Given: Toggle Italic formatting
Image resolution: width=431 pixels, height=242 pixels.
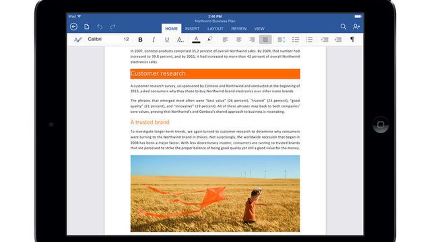Looking at the screenshot, I should coord(154,40).
